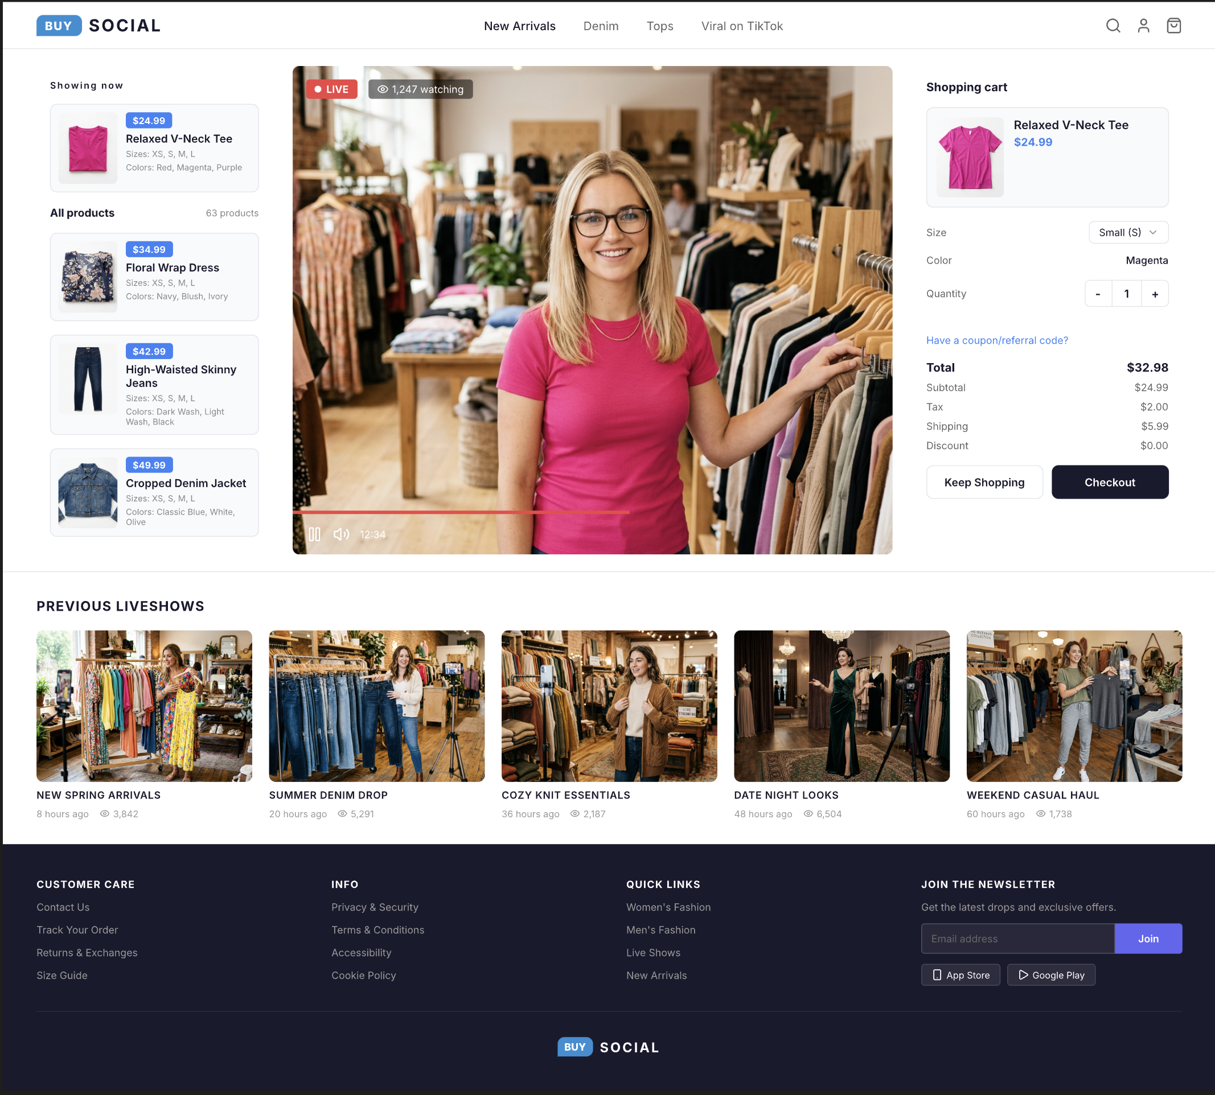Switch to the Denim nav section

(601, 26)
